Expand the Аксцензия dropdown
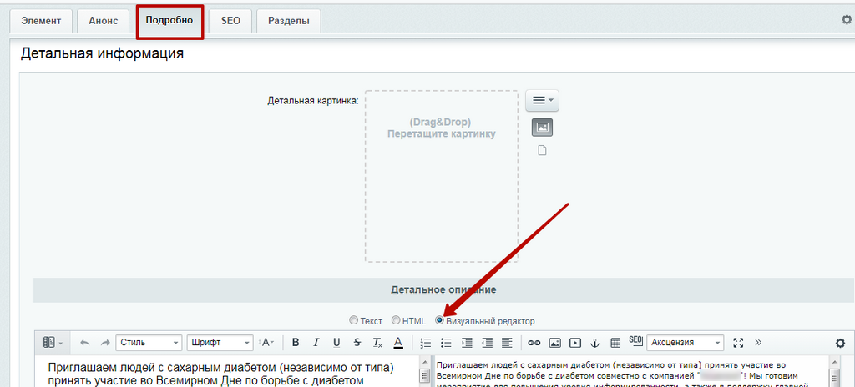The image size is (855, 387). pos(686,342)
